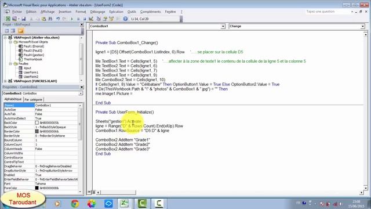371x209 pixels.
Task: Click the Procedure View button below the code
Action: 89,192
